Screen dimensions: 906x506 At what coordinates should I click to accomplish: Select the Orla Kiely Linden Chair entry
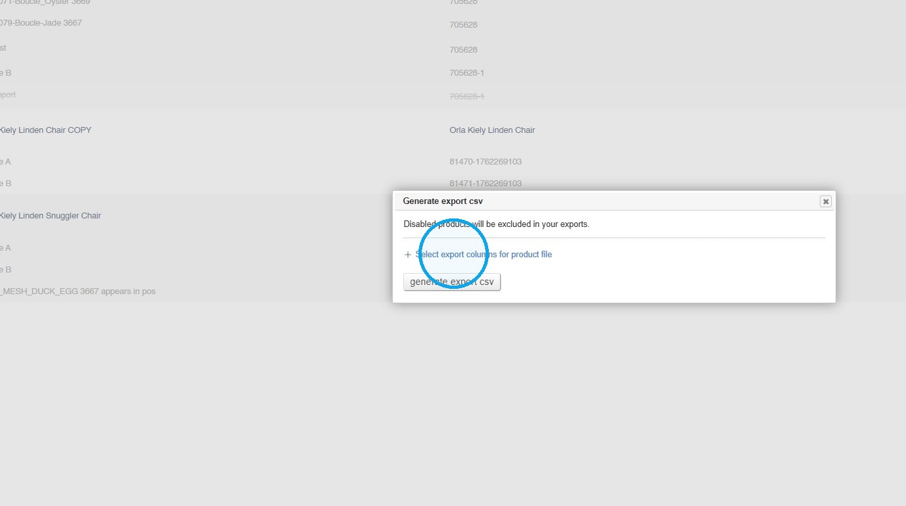pos(492,130)
